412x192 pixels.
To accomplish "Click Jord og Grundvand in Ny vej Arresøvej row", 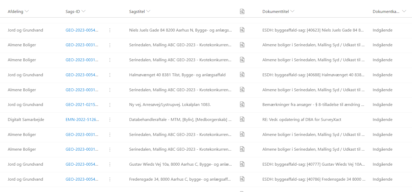I will pos(25,105).
